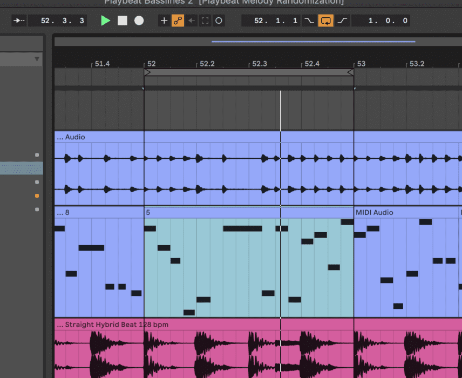
Task: Click the 53.2 marker on the ruler
Action: click(417, 64)
